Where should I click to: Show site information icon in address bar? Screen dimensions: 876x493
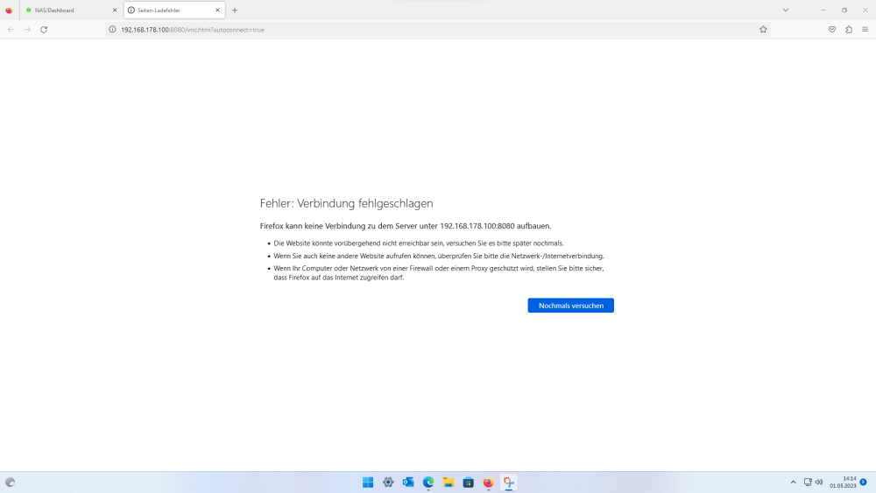tap(112, 30)
